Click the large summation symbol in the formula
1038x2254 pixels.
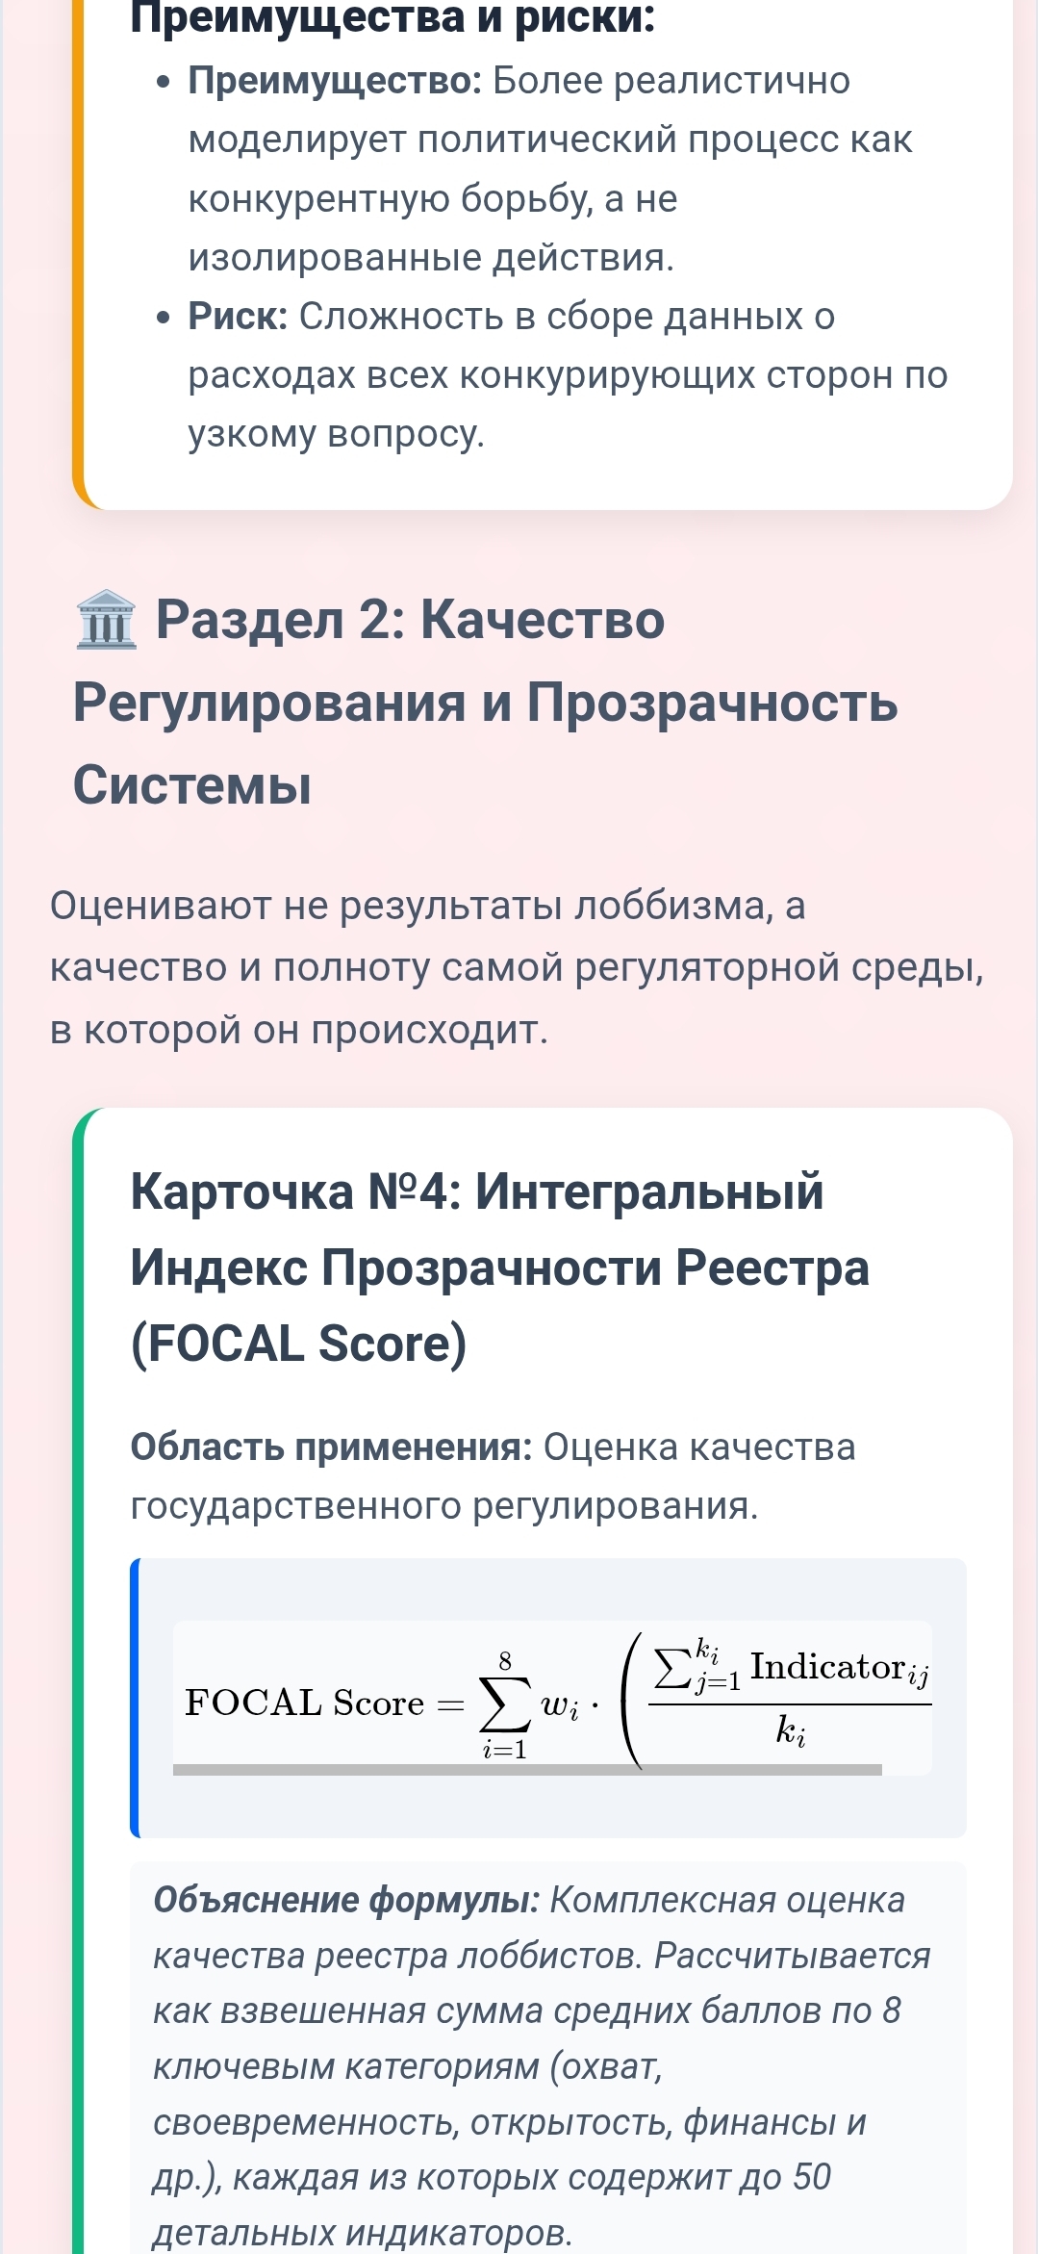click(504, 1704)
